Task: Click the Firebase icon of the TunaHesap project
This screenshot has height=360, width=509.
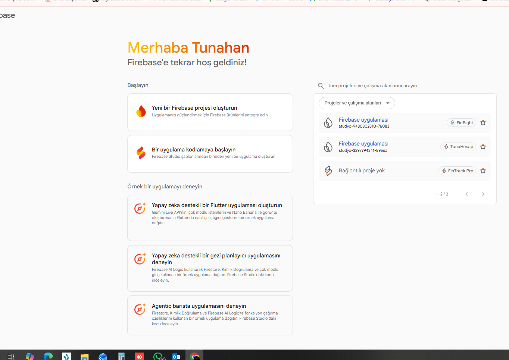Action: click(328, 147)
